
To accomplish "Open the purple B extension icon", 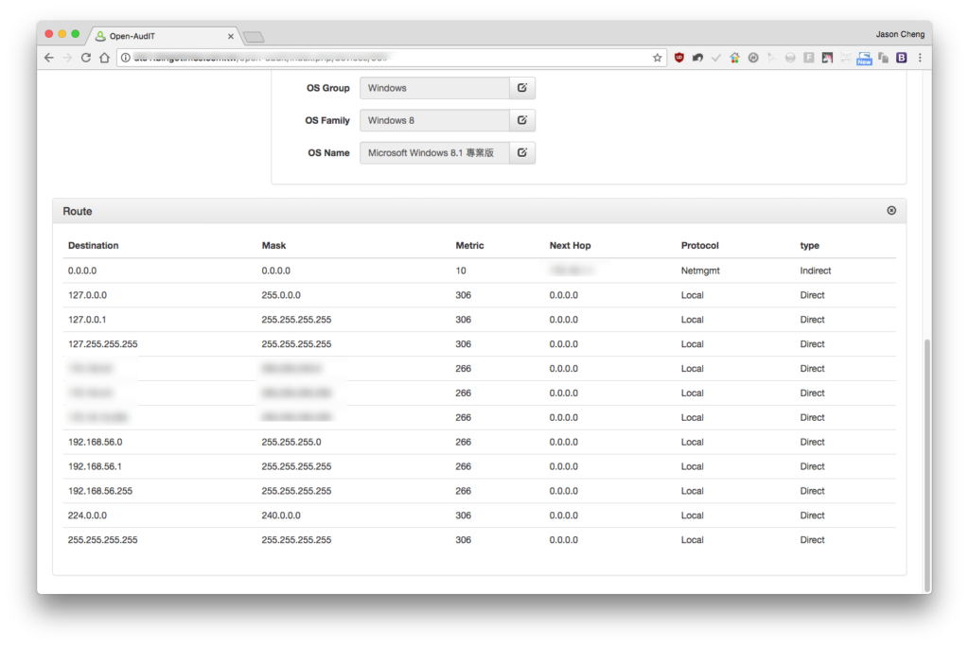I will click(901, 58).
